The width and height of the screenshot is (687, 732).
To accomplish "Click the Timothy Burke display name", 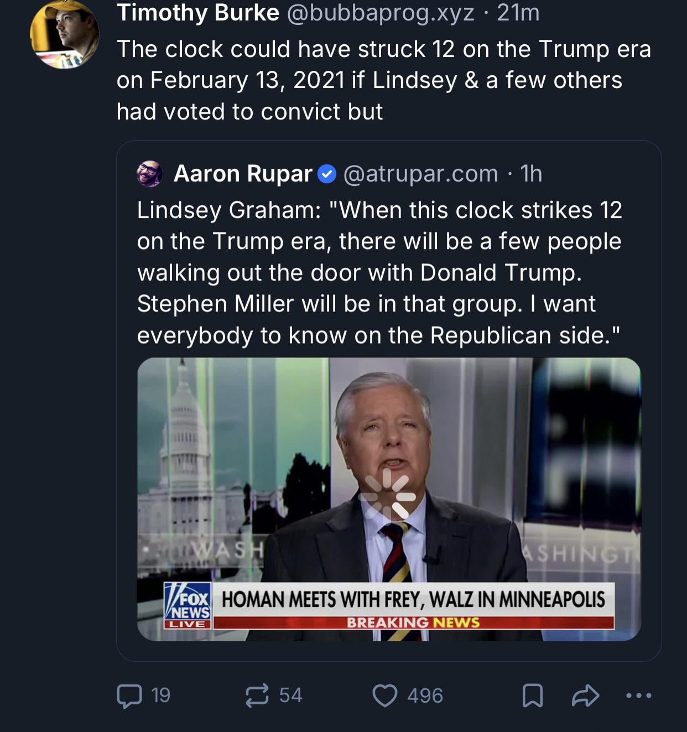I will pyautogui.click(x=197, y=13).
